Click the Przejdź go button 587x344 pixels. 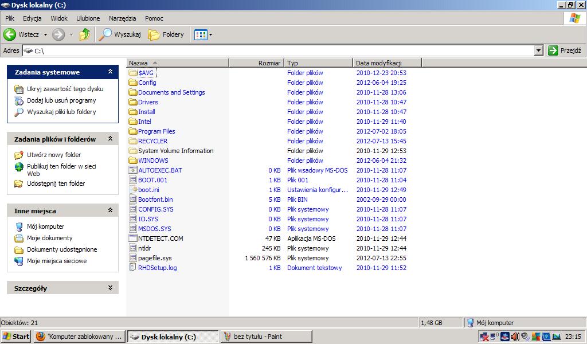(565, 50)
